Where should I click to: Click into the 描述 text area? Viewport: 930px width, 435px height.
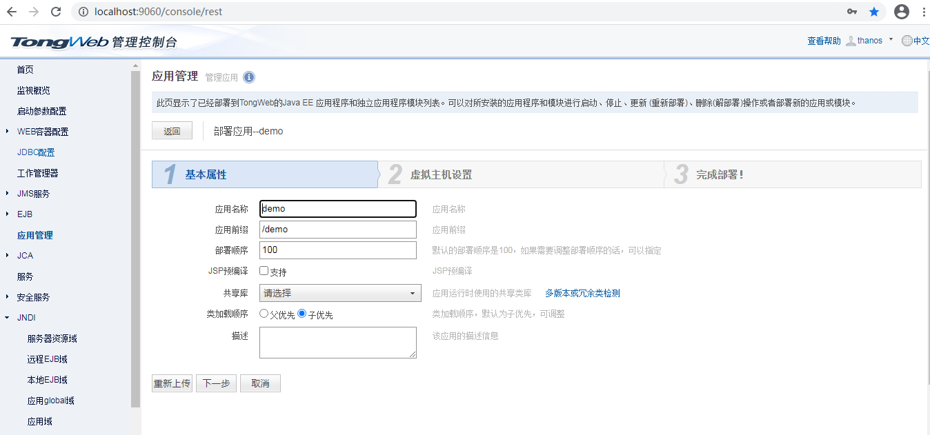pyautogui.click(x=337, y=342)
